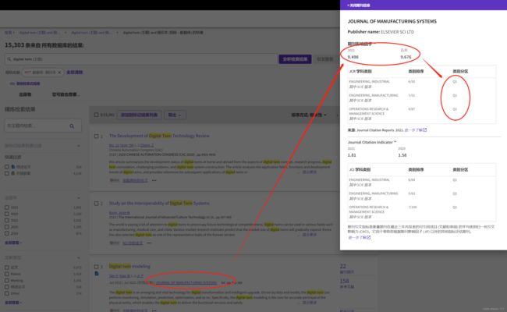Open the more-options dots under result 3

pyautogui.click(x=154, y=310)
